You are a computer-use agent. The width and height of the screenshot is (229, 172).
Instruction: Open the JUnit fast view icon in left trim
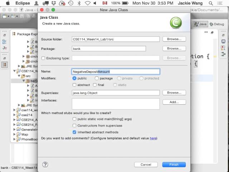tap(5, 48)
